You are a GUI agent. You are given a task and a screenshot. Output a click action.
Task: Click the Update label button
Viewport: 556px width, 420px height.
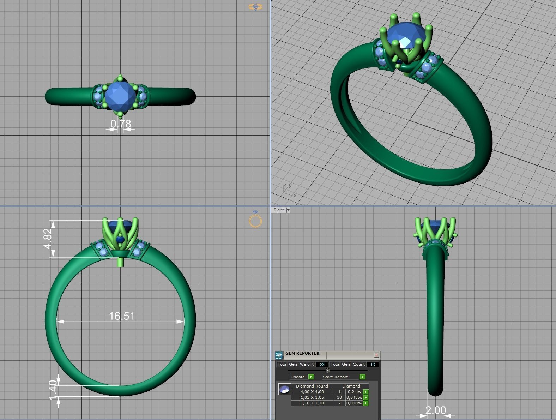299,377
